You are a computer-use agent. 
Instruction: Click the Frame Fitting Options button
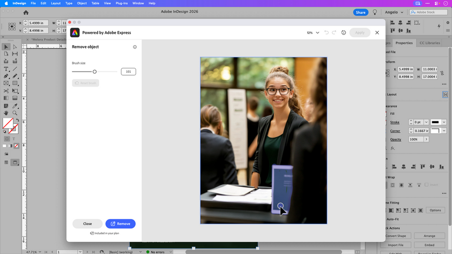[x=435, y=210]
